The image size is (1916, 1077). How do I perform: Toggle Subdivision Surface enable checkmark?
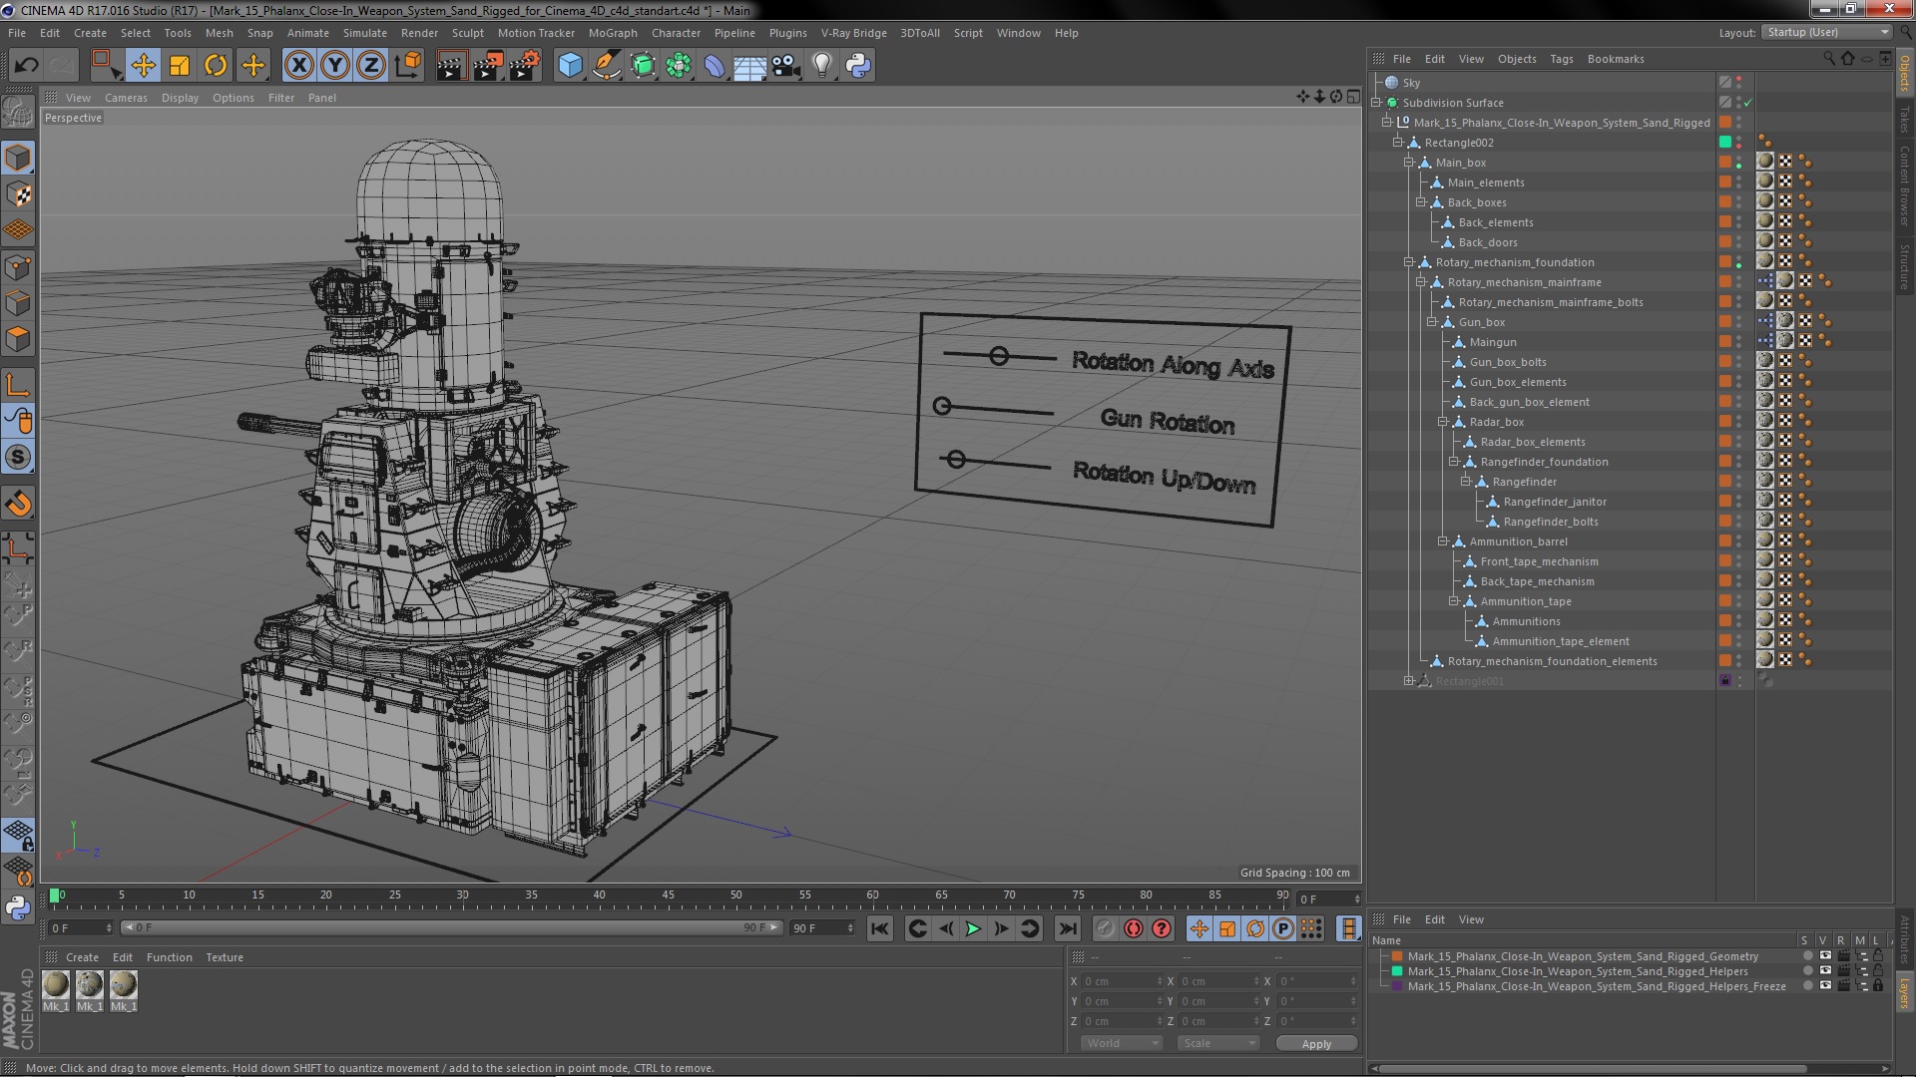click(1747, 103)
